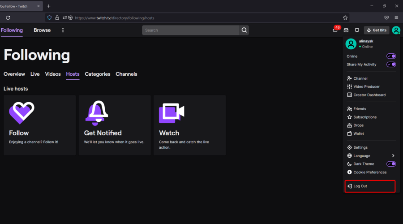The width and height of the screenshot is (403, 224).
Task: Open Firefox hamburger application menu
Action: [x=396, y=17]
